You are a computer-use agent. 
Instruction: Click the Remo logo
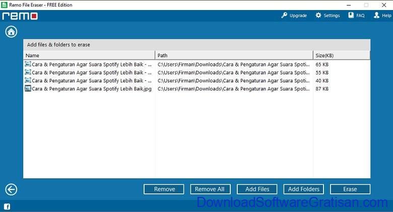click(x=20, y=16)
